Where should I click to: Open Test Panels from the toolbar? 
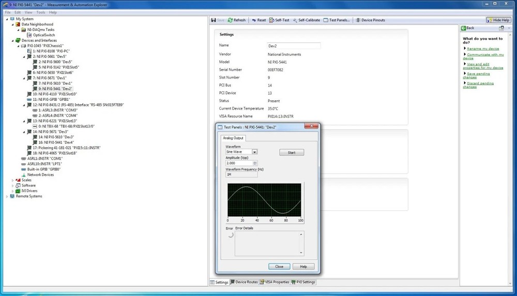pyautogui.click(x=337, y=20)
